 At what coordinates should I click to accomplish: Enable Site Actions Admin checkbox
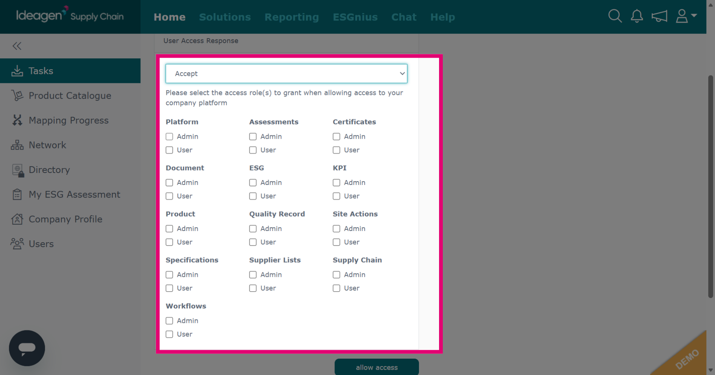click(336, 229)
